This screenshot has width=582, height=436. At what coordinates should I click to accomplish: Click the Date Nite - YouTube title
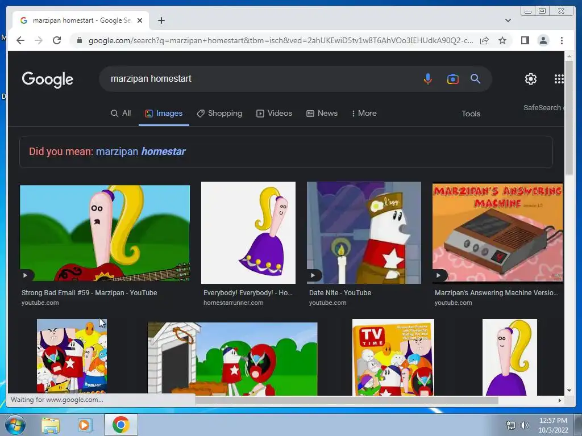click(340, 293)
